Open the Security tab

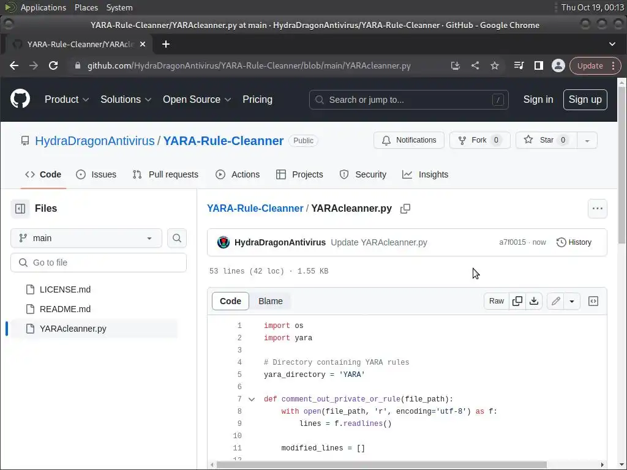[x=362, y=174]
